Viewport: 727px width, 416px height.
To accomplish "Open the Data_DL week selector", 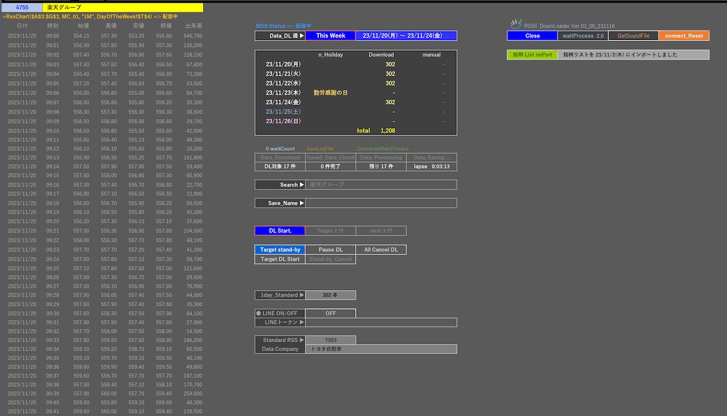I will pos(280,36).
